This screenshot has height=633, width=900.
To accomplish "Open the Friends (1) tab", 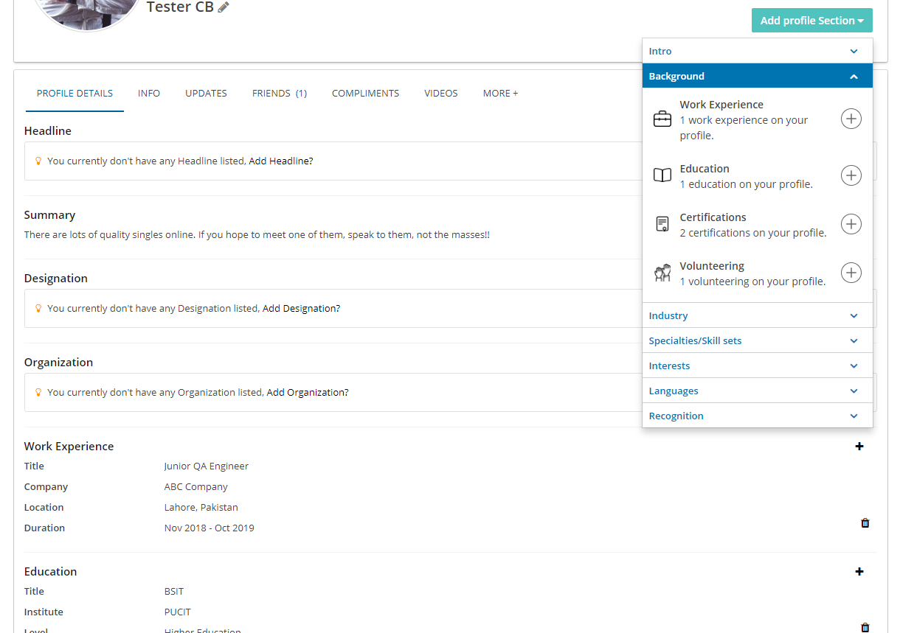I will coord(279,94).
